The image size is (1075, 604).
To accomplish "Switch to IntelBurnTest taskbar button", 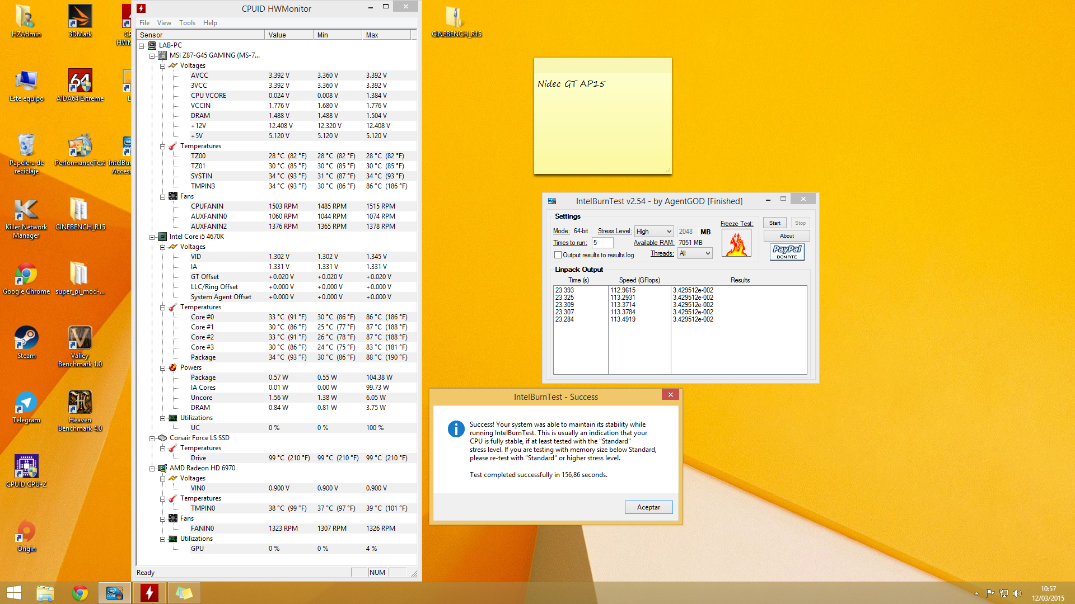I will [115, 593].
